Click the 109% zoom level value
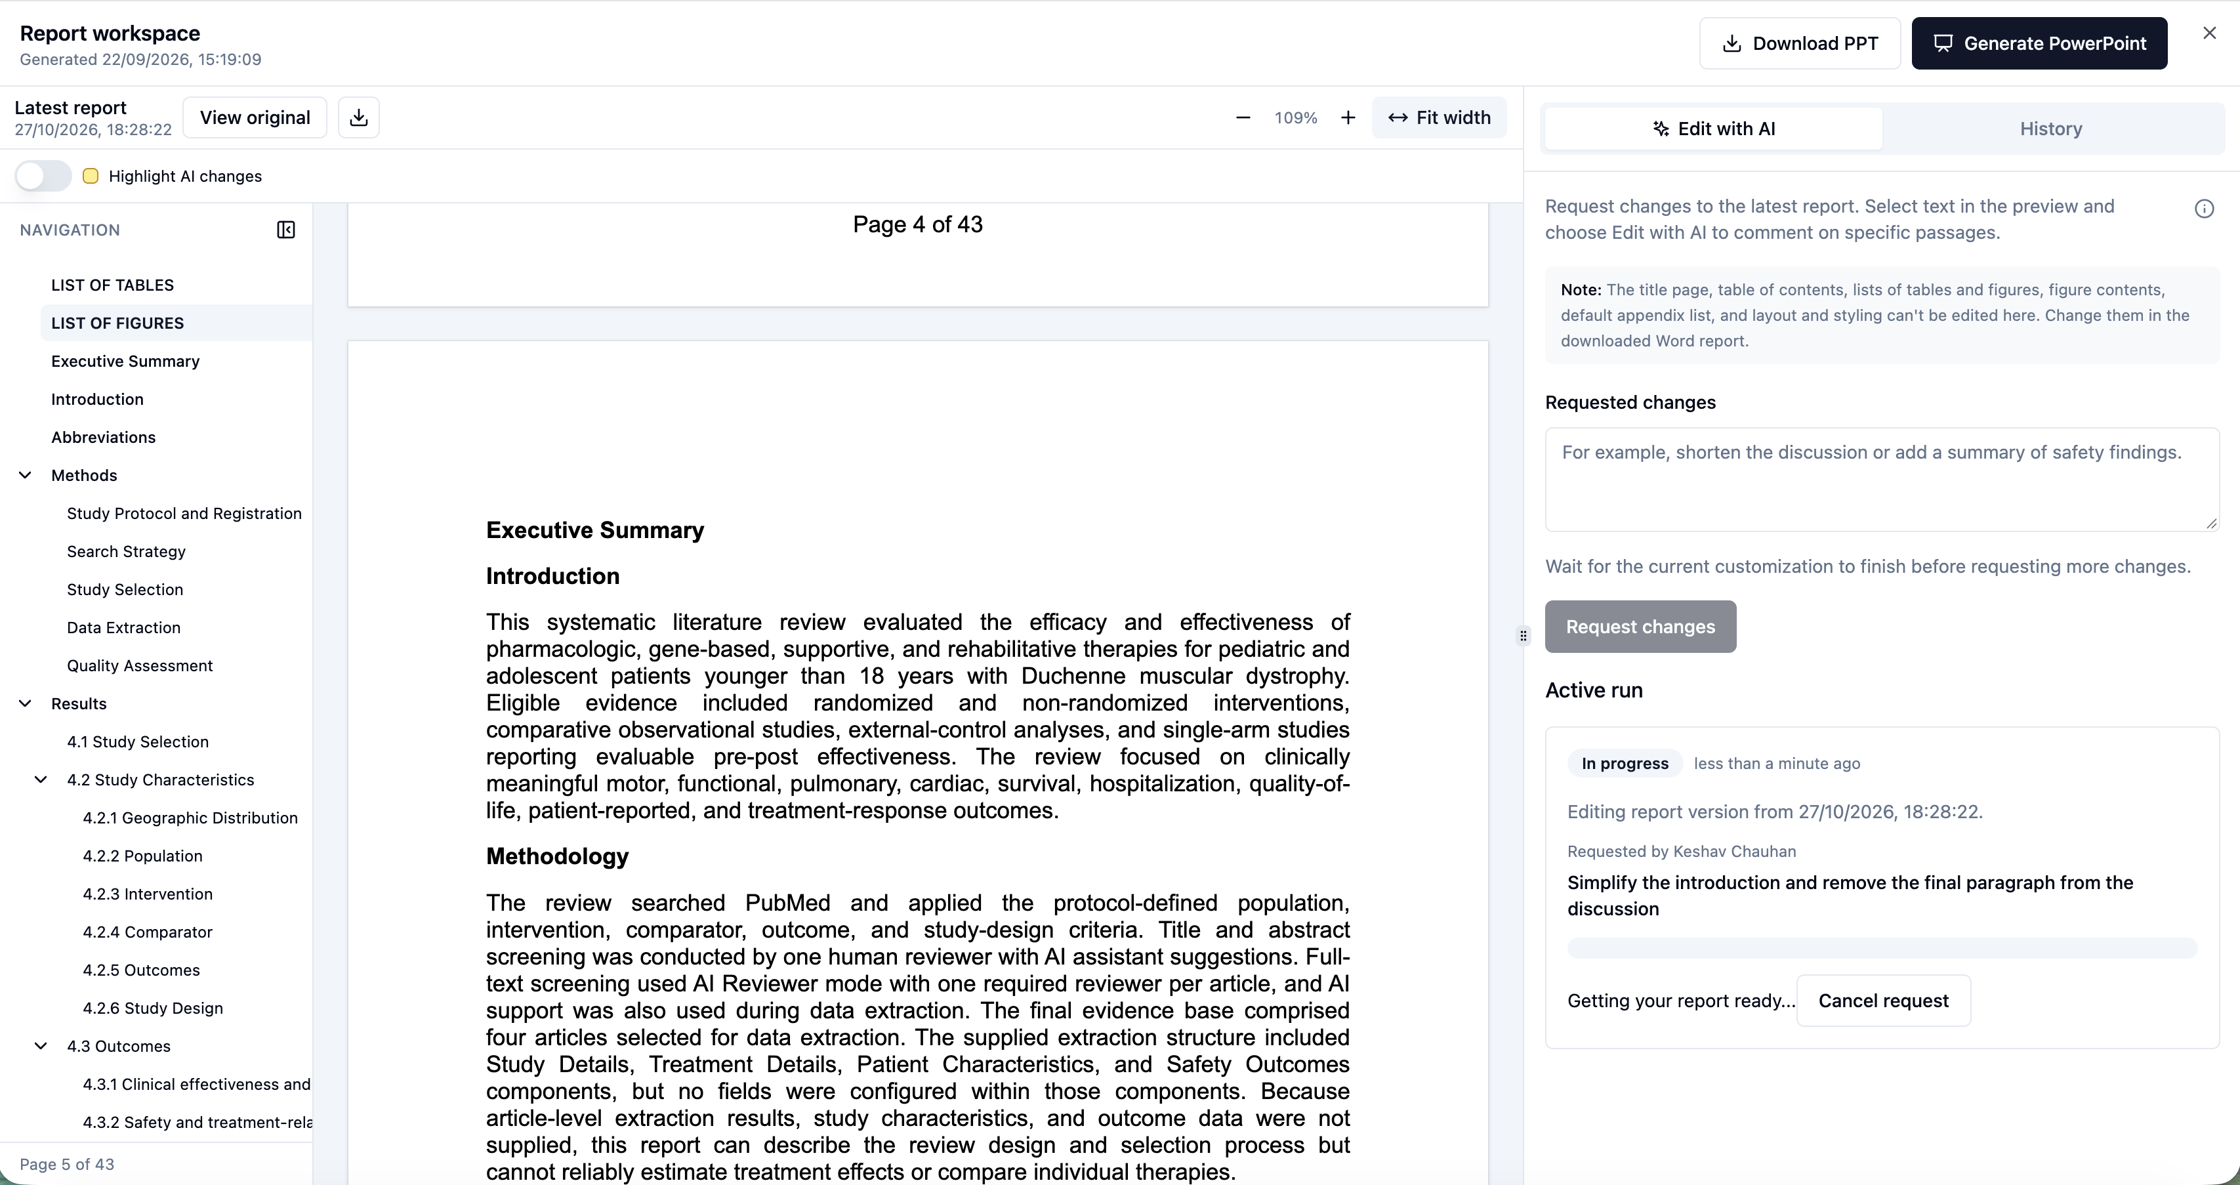The image size is (2240, 1185). point(1296,118)
